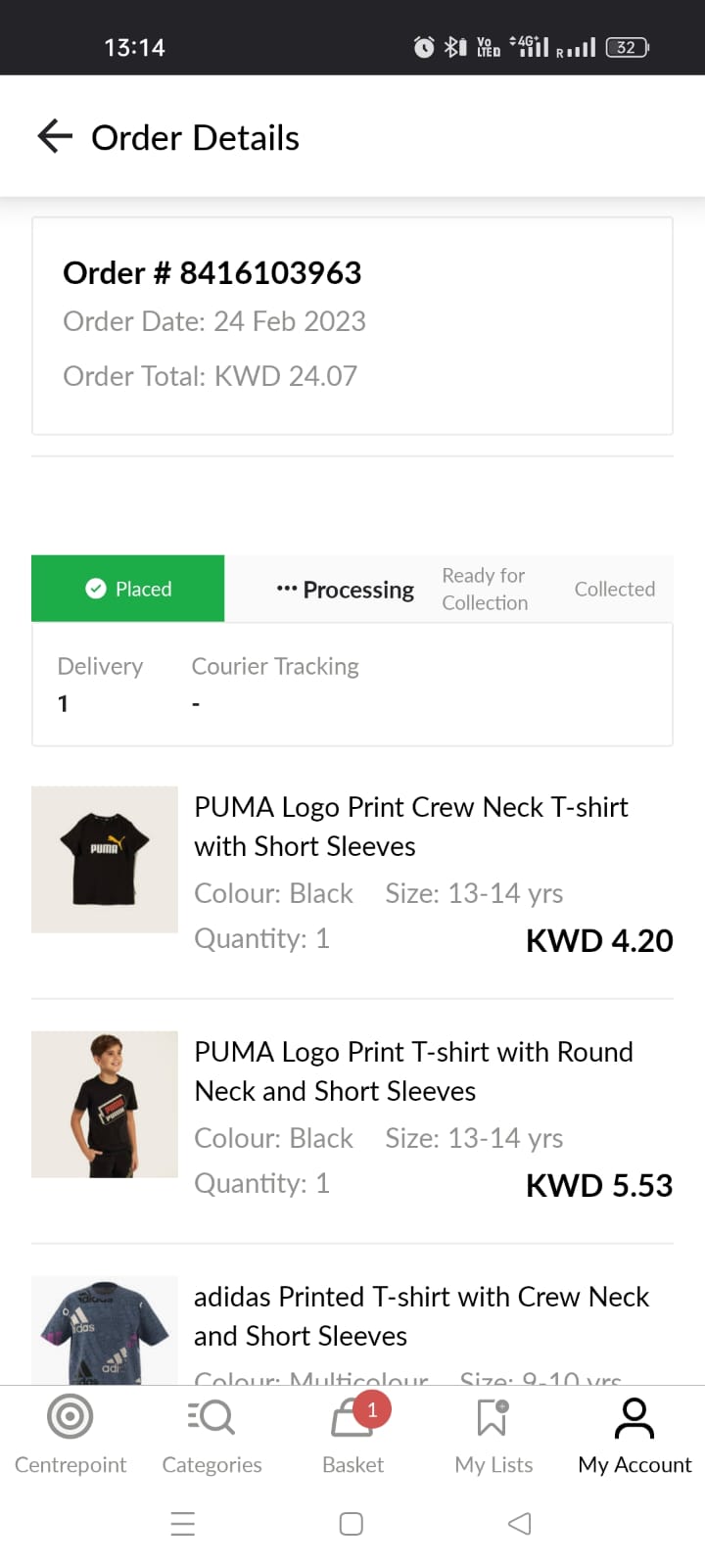
Task: Select the Collected status step
Action: [x=614, y=589]
